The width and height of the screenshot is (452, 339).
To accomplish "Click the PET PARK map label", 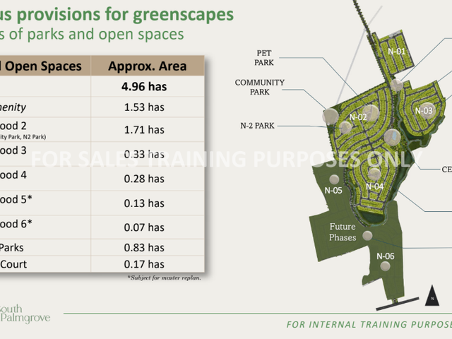I will [263, 58].
